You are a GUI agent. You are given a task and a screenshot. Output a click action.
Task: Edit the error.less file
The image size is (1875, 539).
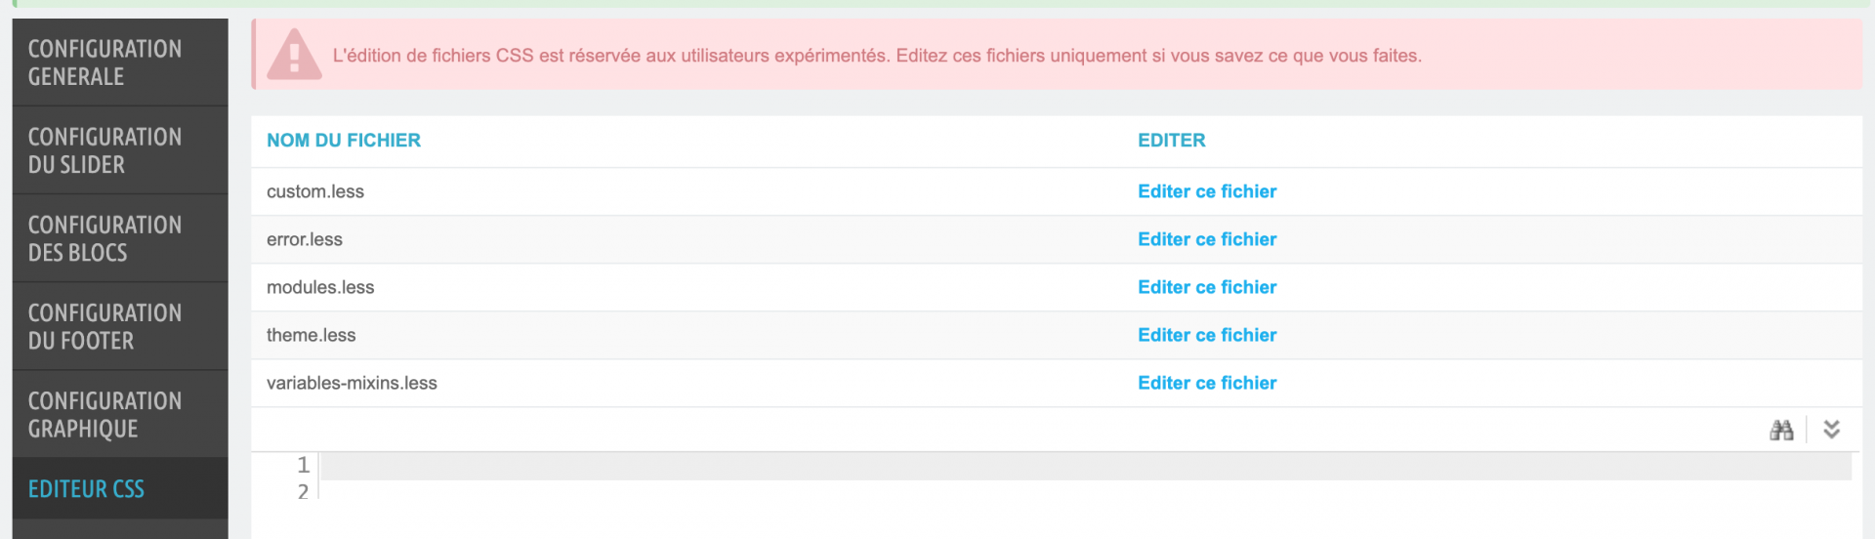click(x=1207, y=239)
